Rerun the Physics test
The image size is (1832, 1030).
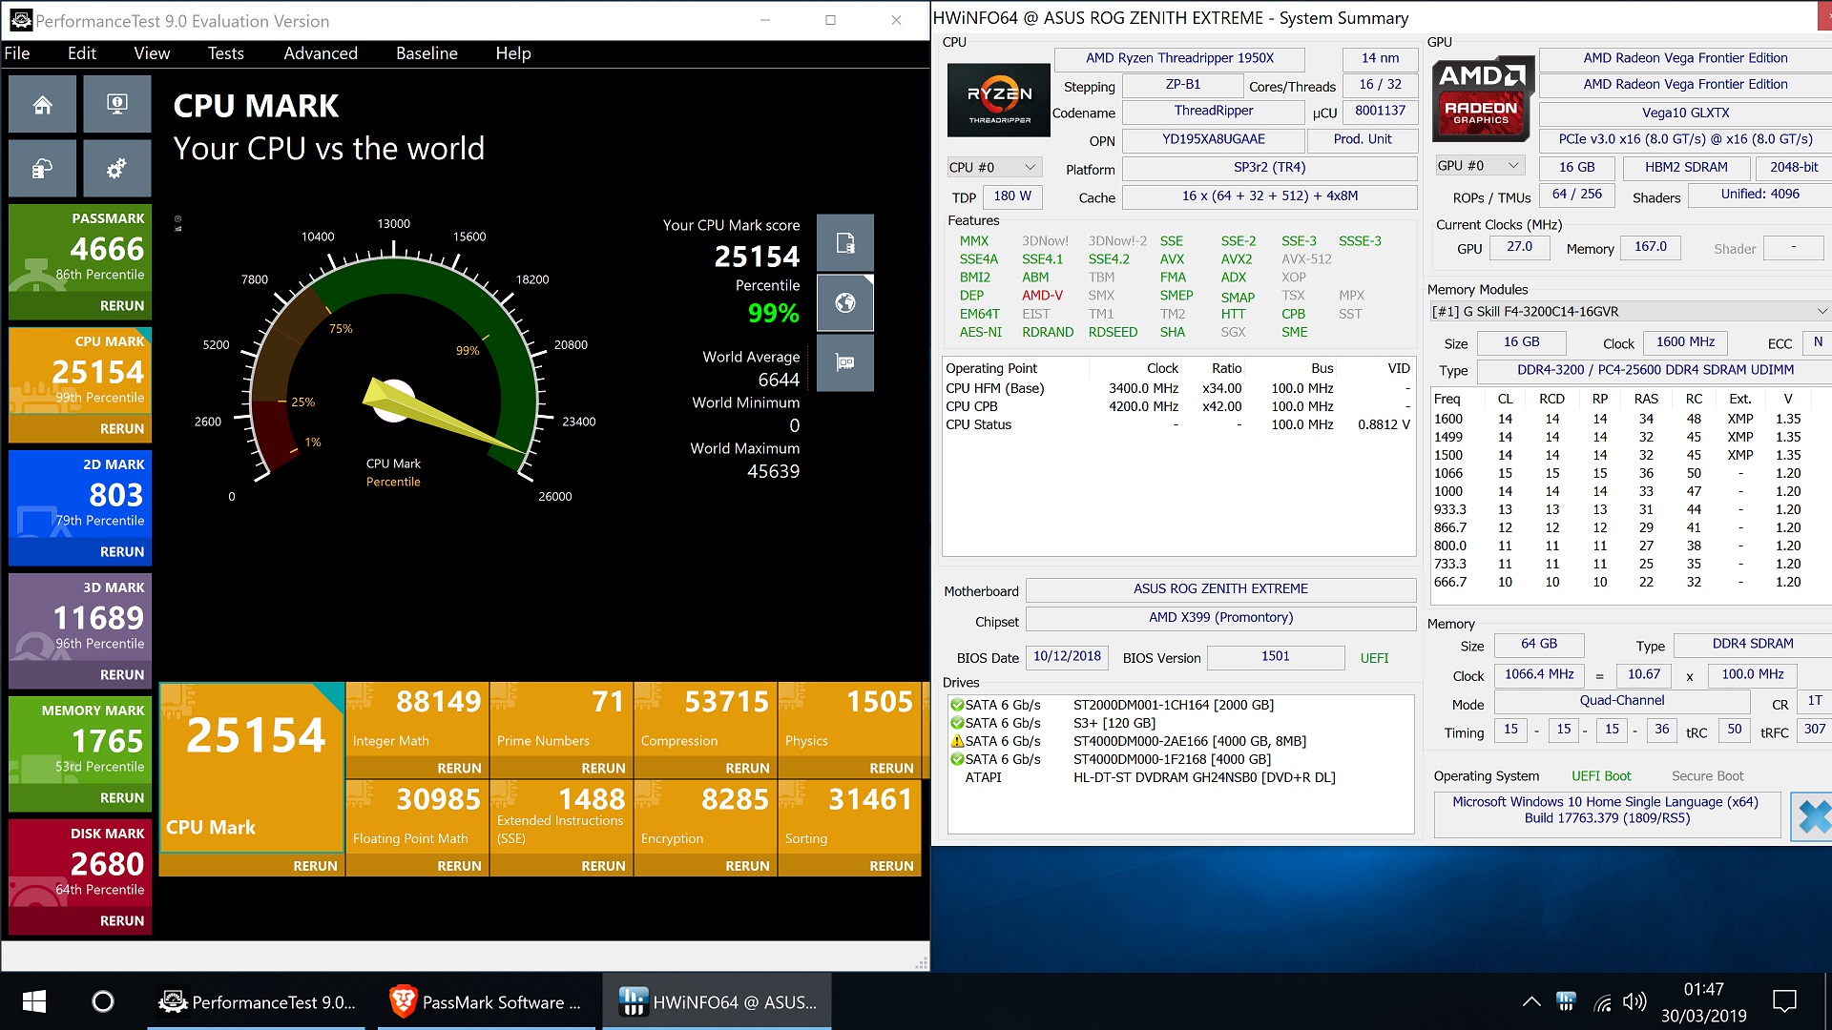[891, 769]
